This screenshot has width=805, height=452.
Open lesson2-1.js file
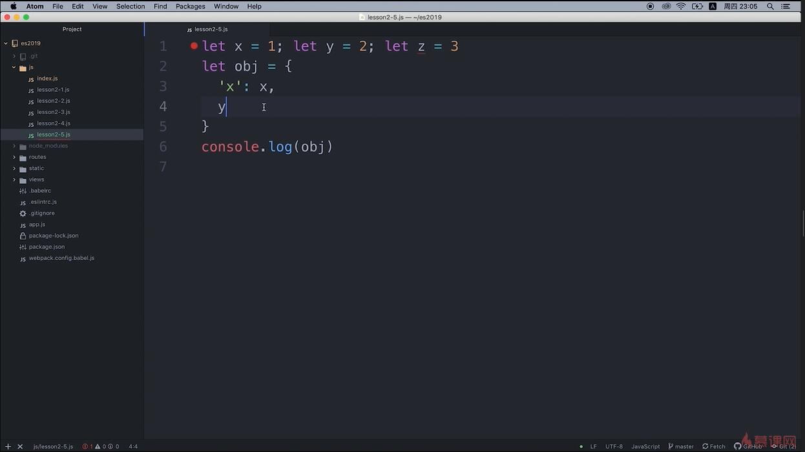coord(53,90)
